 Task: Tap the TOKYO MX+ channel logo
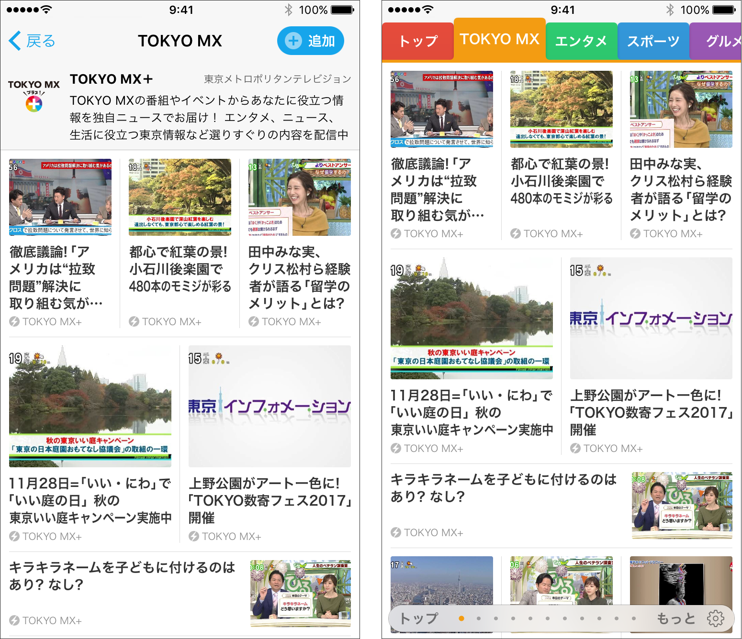(x=34, y=96)
